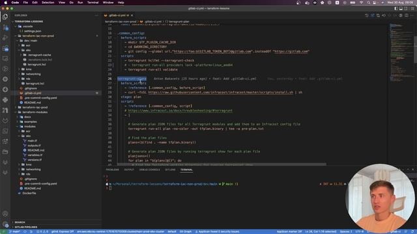This screenshot has width=417, height=234.
Task: Click the split editor icon in editor toolbar
Action: tap(407, 16)
